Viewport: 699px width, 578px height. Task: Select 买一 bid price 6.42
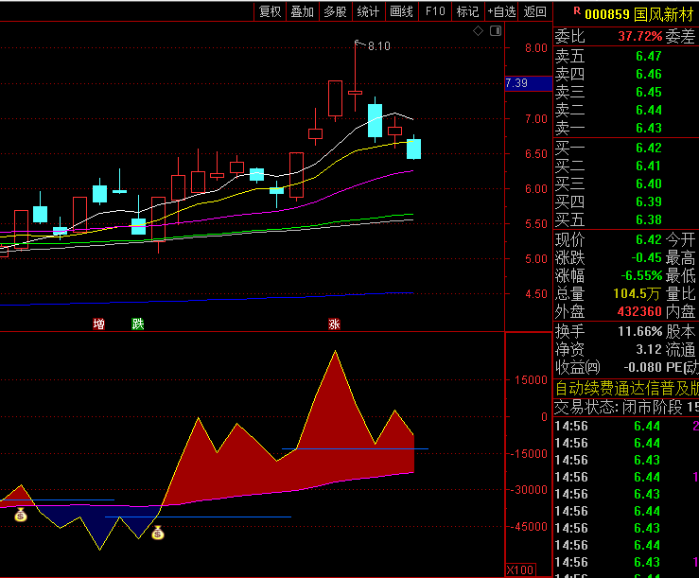tap(649, 149)
